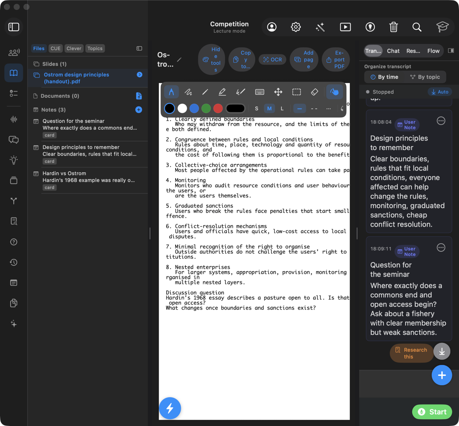Open the user profile icon
Screen dimensions: 459x426
[272, 27]
